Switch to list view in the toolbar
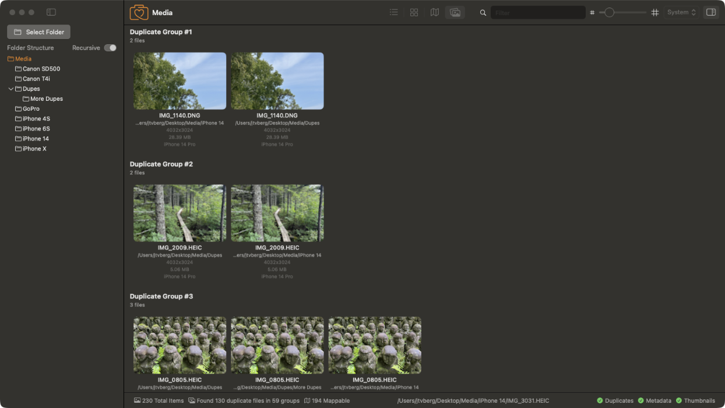Screen dimensions: 725x408 393,12
